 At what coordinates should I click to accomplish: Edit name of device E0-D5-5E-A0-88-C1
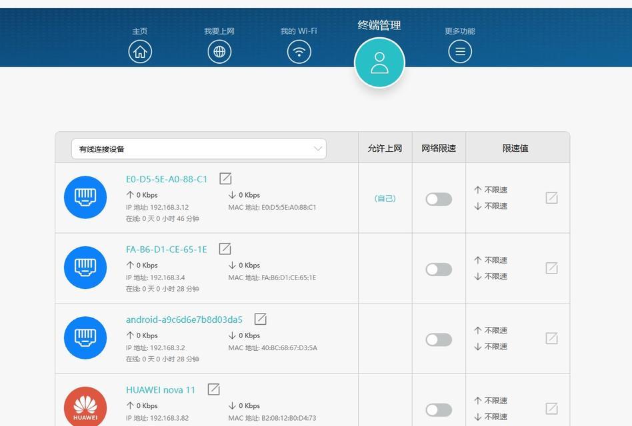click(x=226, y=178)
